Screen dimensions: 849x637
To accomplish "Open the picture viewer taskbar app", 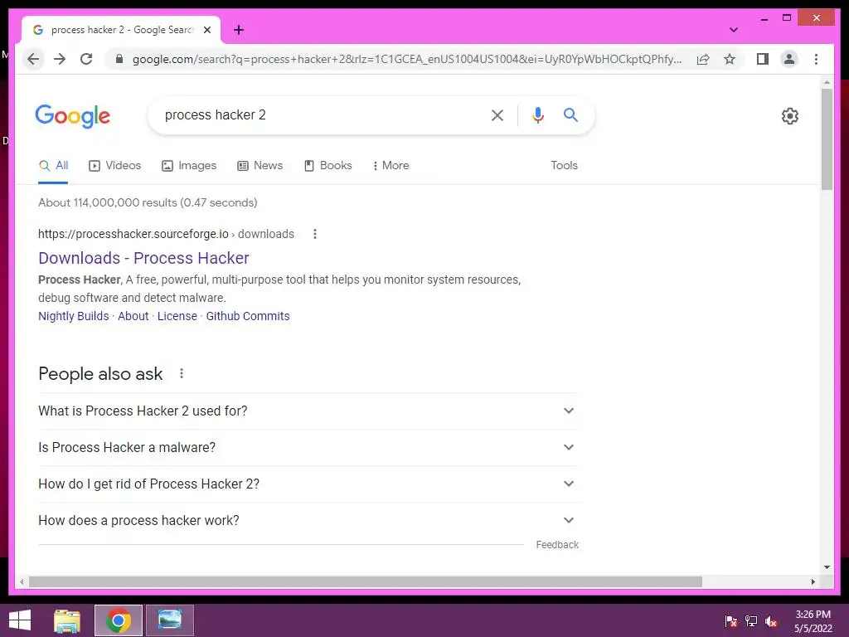I will click(169, 620).
